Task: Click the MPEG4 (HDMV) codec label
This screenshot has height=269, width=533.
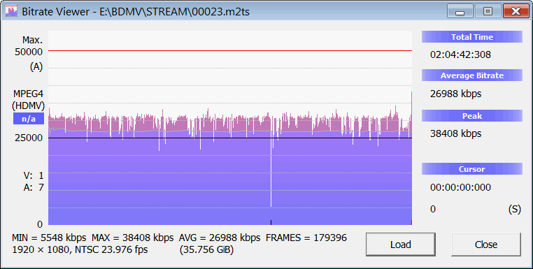Action: [28, 100]
